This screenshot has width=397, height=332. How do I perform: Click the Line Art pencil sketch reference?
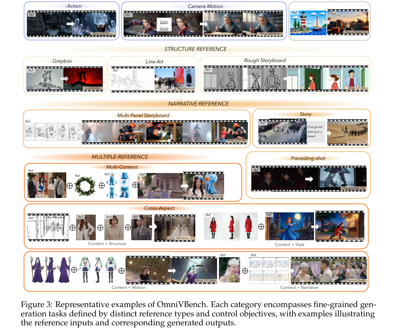pos(133,79)
